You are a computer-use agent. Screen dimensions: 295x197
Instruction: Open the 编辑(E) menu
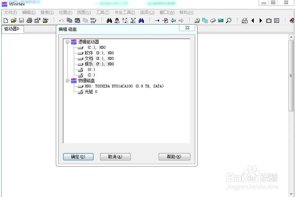tap(28, 12)
